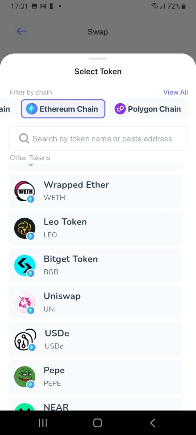Image resolution: width=196 pixels, height=435 pixels.
Task: Collapse the Select Token sheet via drag handle
Action: tap(98, 59)
